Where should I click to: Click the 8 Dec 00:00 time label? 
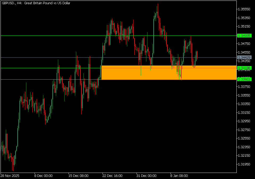tap(43, 176)
